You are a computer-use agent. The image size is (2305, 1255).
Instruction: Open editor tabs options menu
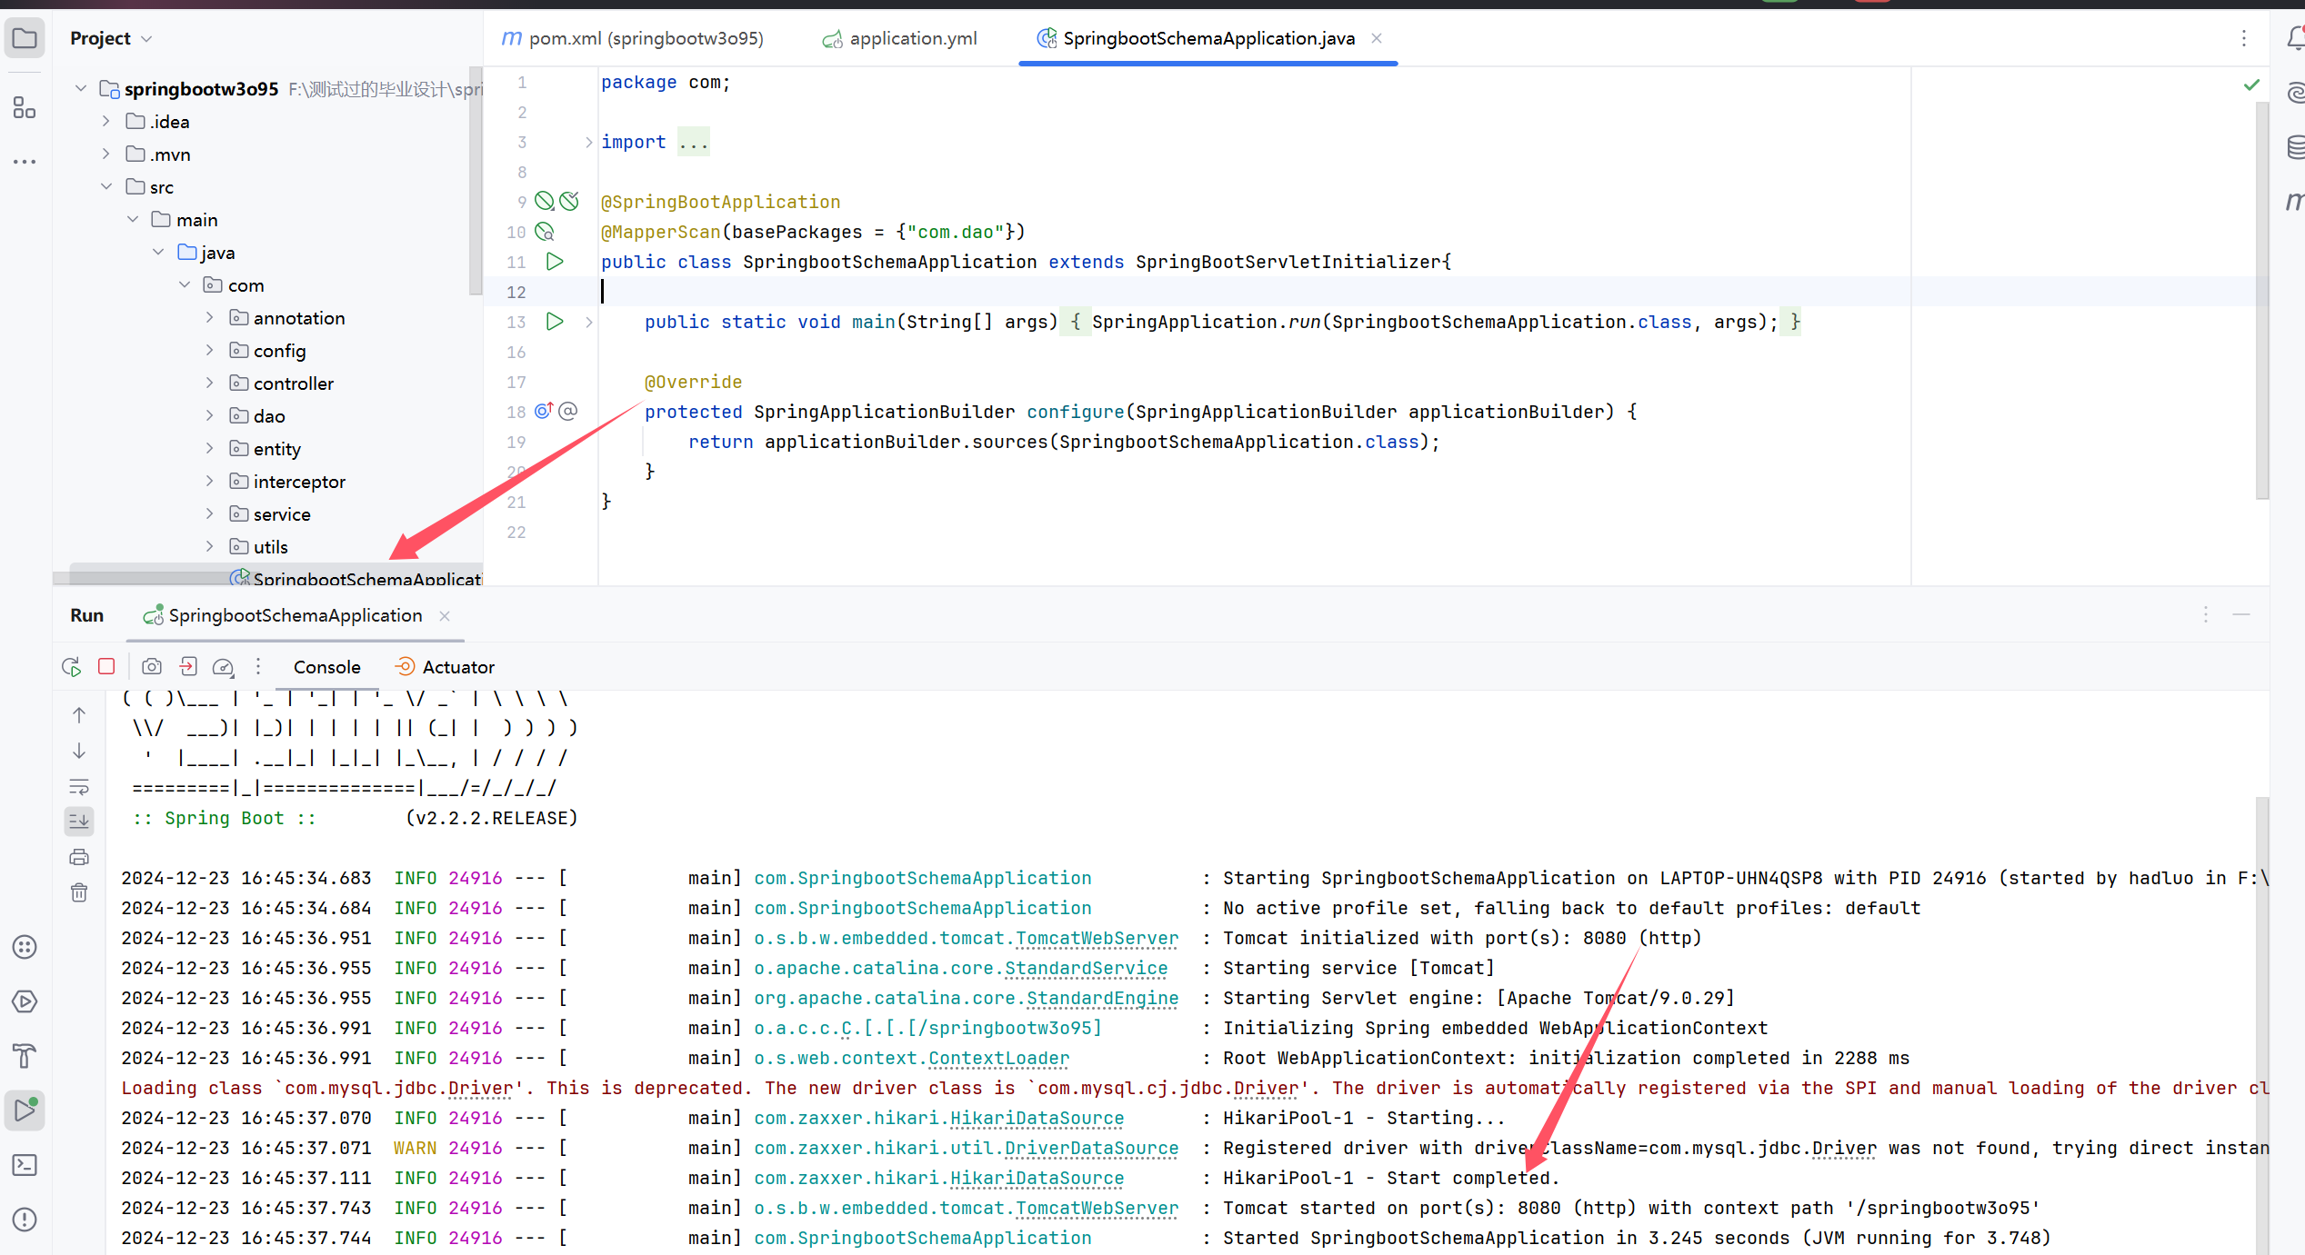pyautogui.click(x=2244, y=38)
